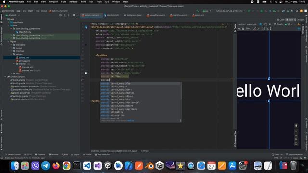This screenshot has width=308, height=173.
Task: Click the Debug app bug icon
Action: point(262,11)
